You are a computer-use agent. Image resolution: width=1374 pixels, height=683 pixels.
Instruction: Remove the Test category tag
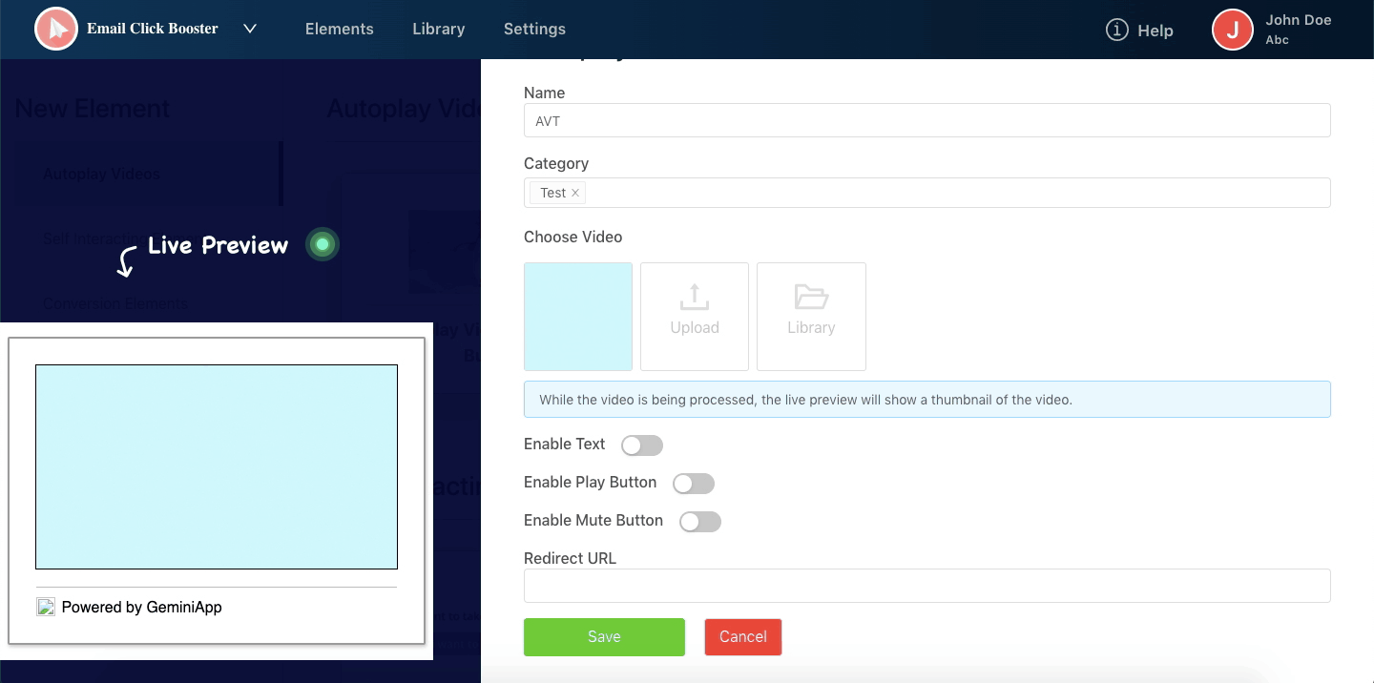coord(575,193)
